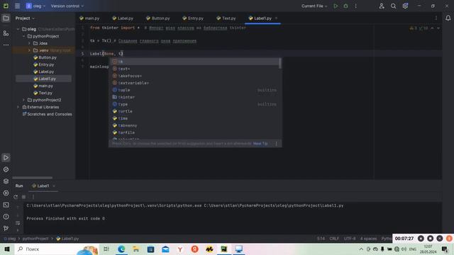Stop the screen recording
This screenshot has width=454, height=255.
coord(431,239)
